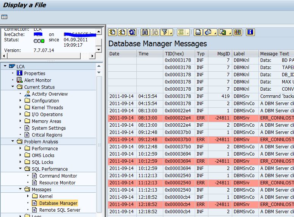Select the 08:13:00 ERR -24811 row
The image size is (294, 217).
pos(201,118)
